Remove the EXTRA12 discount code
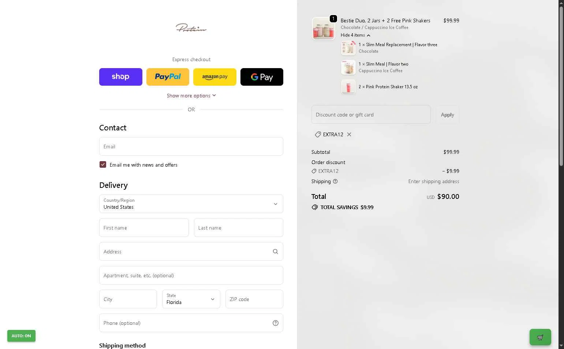Image resolution: width=564 pixels, height=349 pixels. [349, 134]
